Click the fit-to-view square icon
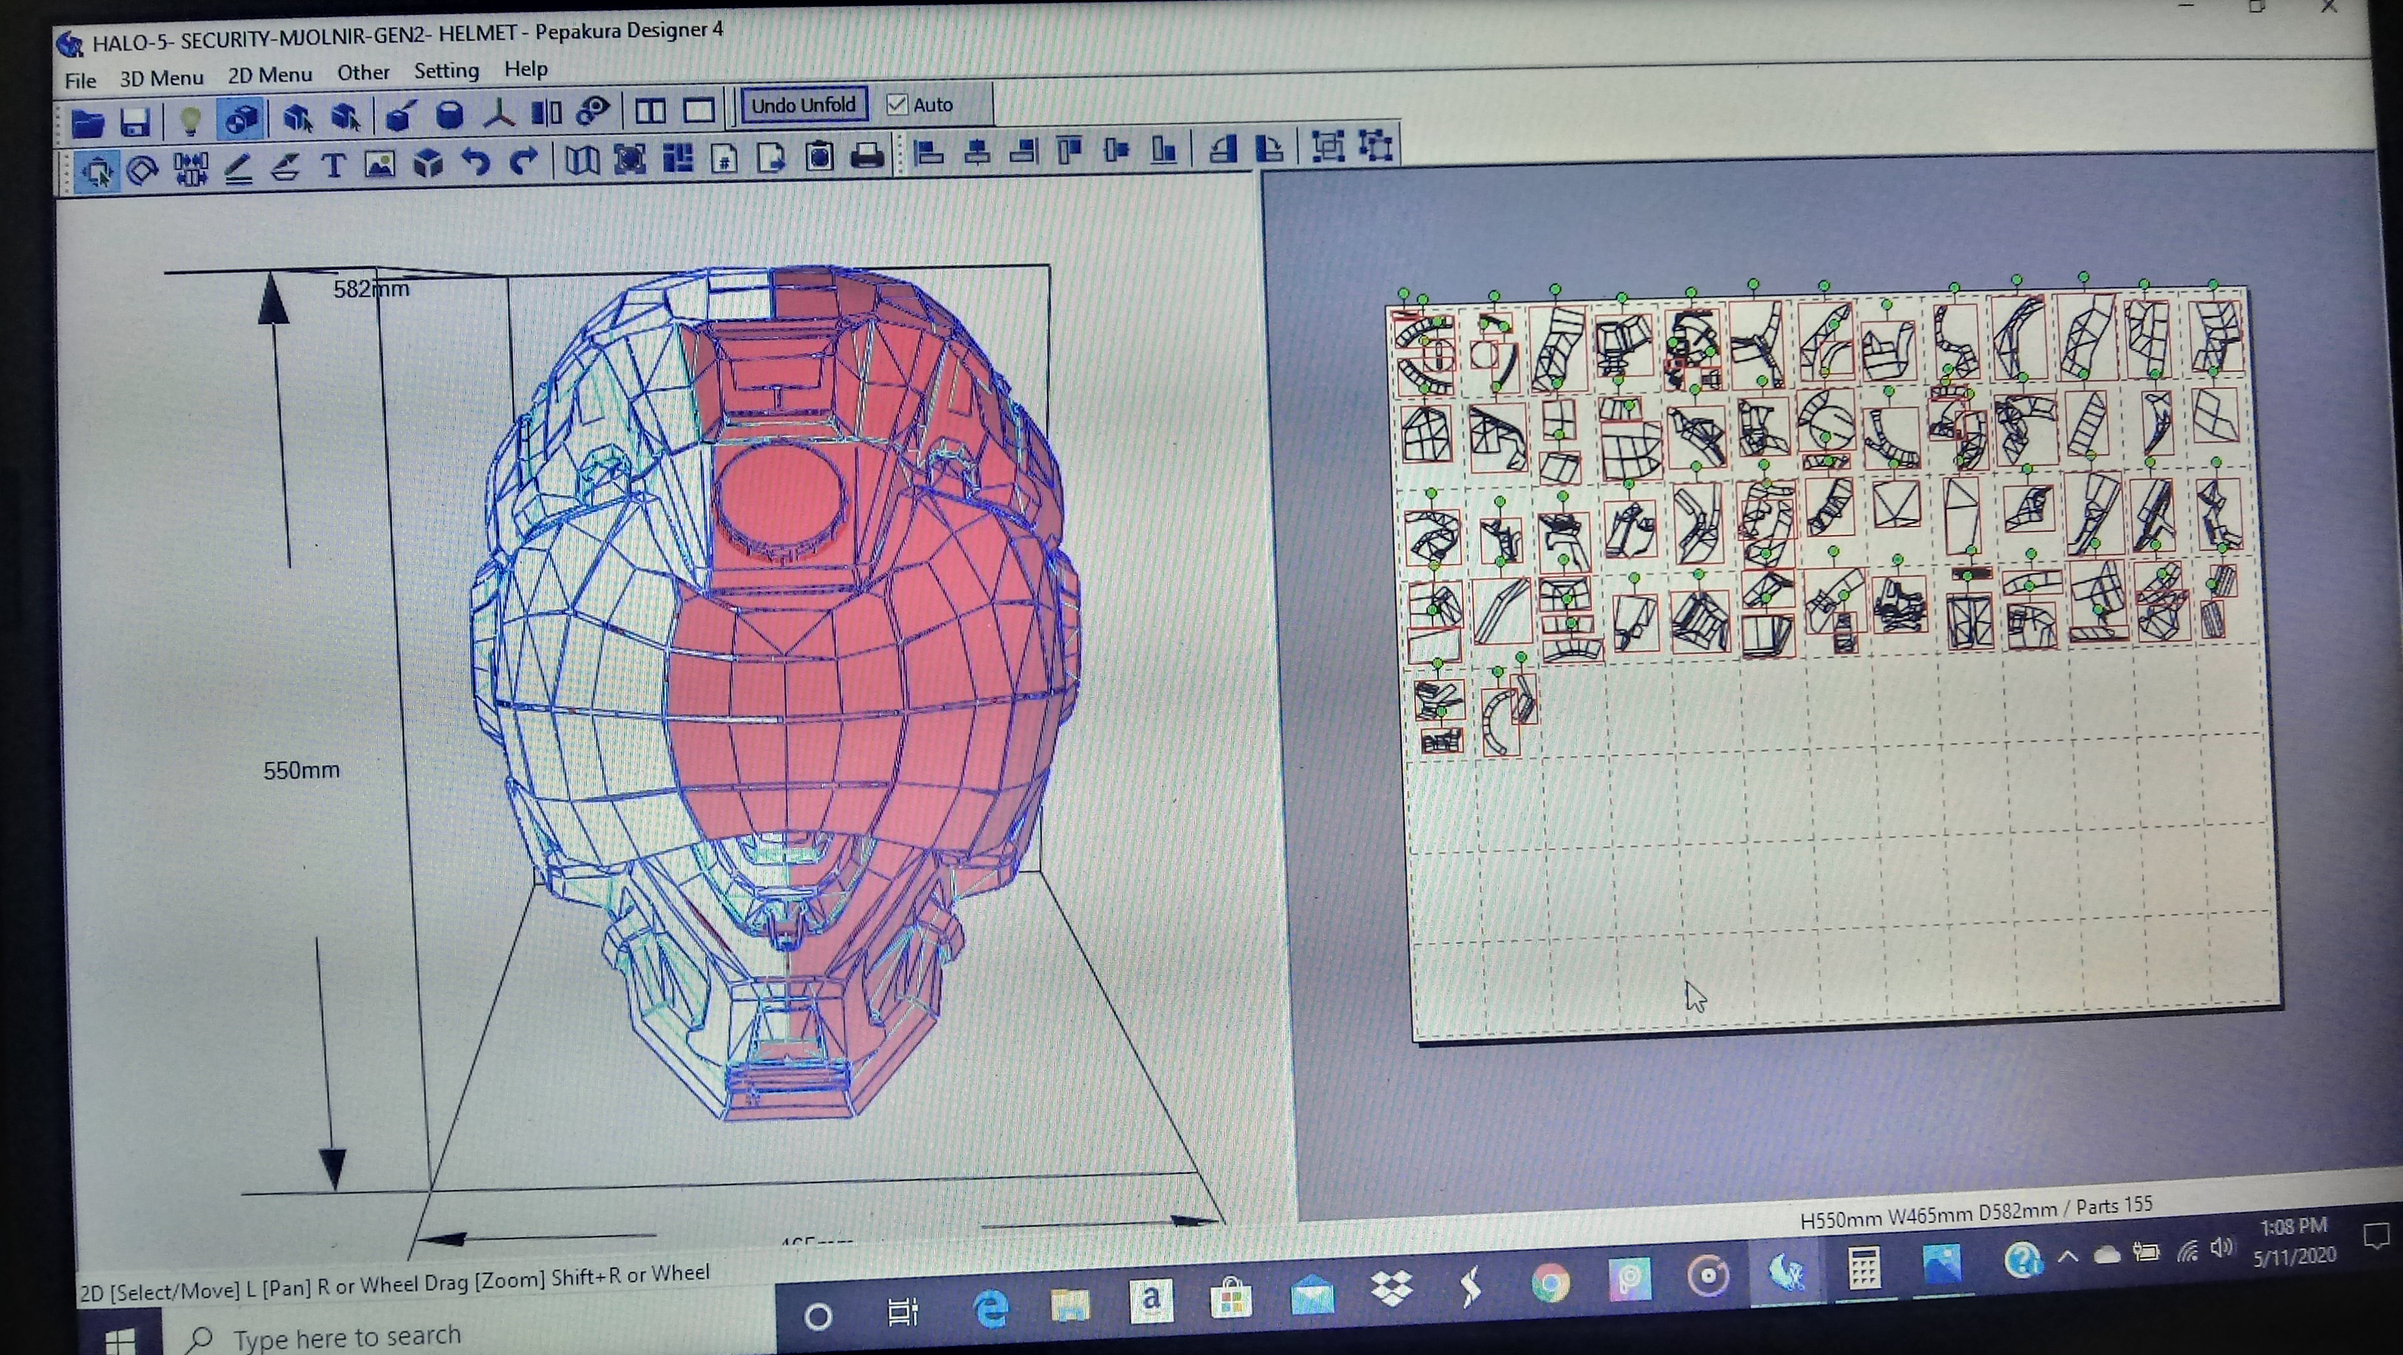The height and width of the screenshot is (1355, 2403). pyautogui.click(x=629, y=160)
